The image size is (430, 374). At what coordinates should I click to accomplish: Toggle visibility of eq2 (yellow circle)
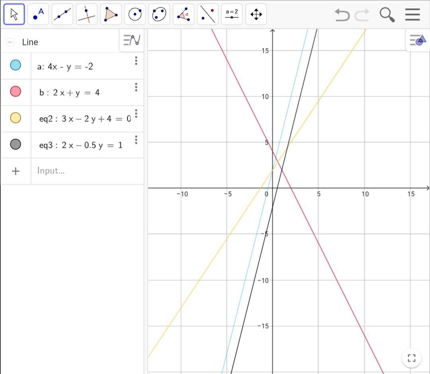(x=16, y=118)
